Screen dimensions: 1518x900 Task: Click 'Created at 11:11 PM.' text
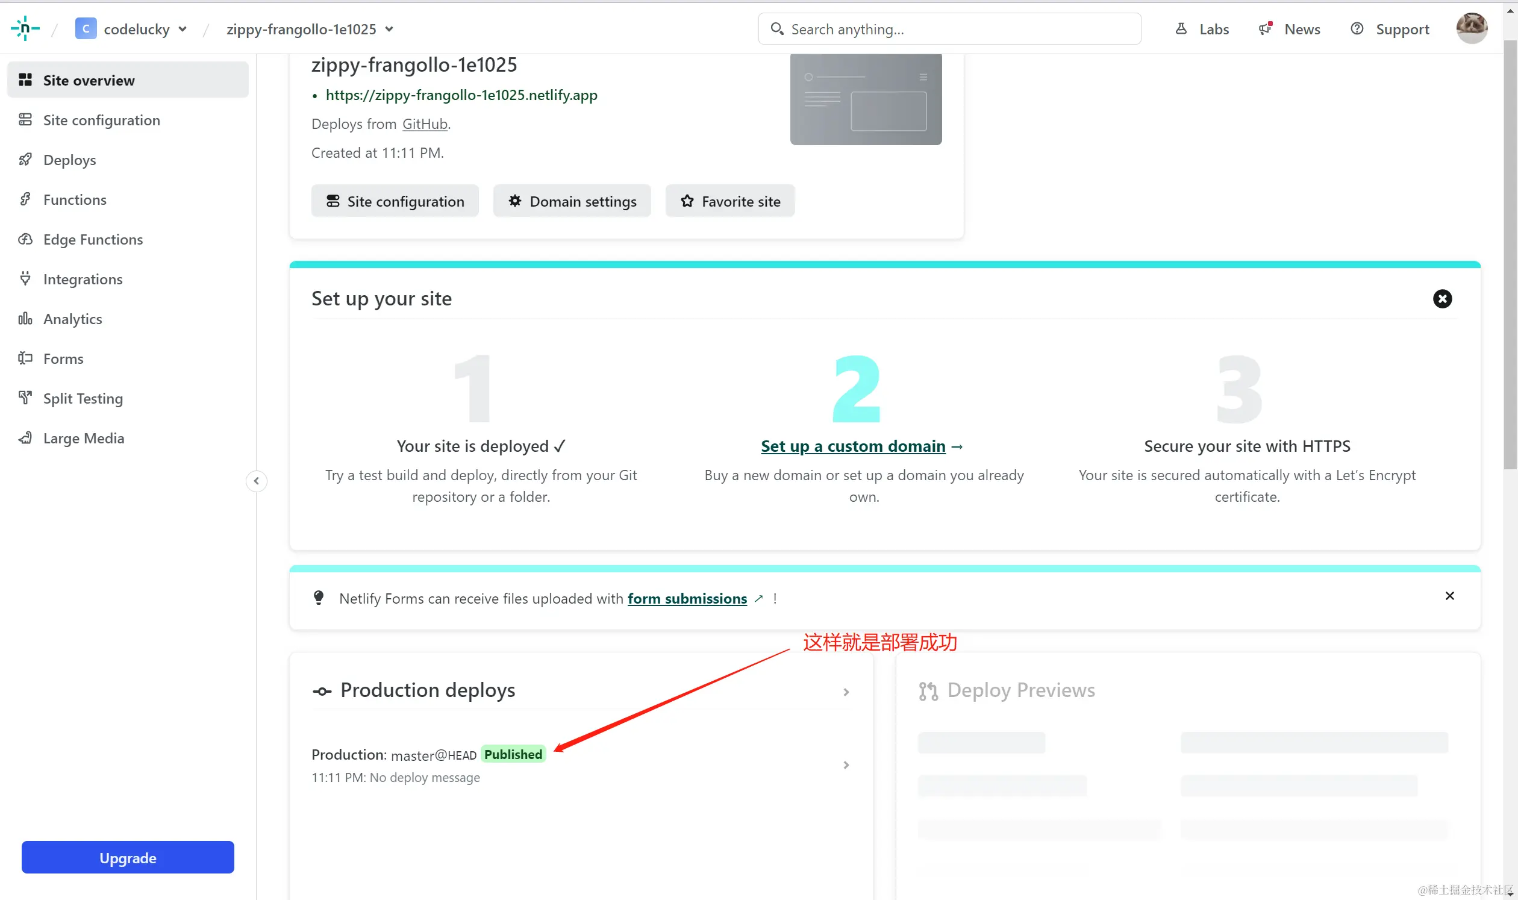pyautogui.click(x=377, y=153)
